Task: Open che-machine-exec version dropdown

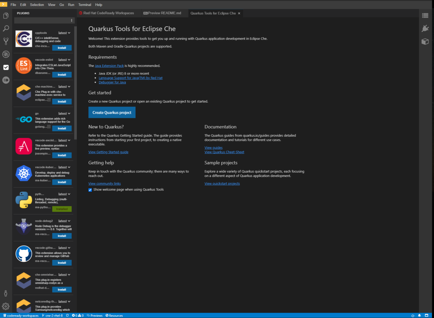Action: click(64, 87)
